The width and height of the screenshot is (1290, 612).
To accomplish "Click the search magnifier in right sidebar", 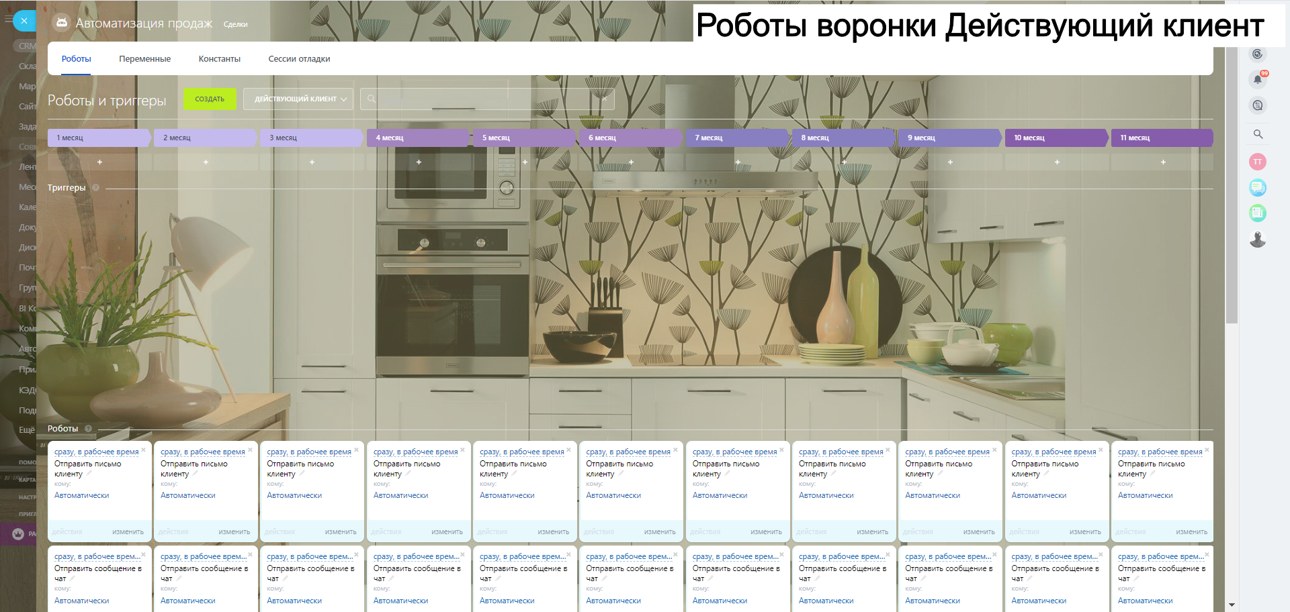I will [1258, 134].
